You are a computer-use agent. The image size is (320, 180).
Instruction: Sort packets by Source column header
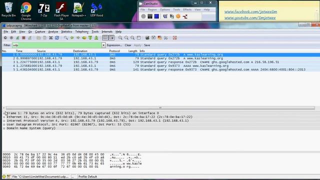[x=41, y=51]
